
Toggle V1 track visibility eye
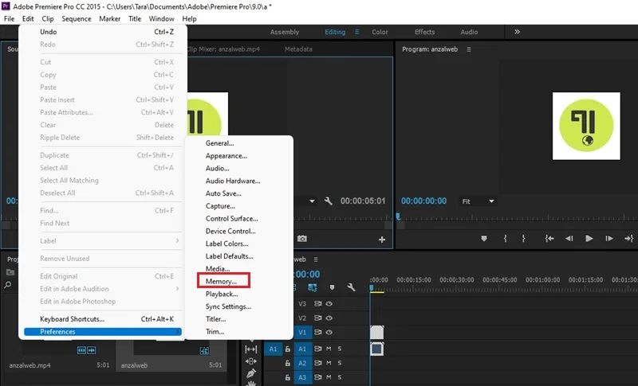(x=329, y=333)
